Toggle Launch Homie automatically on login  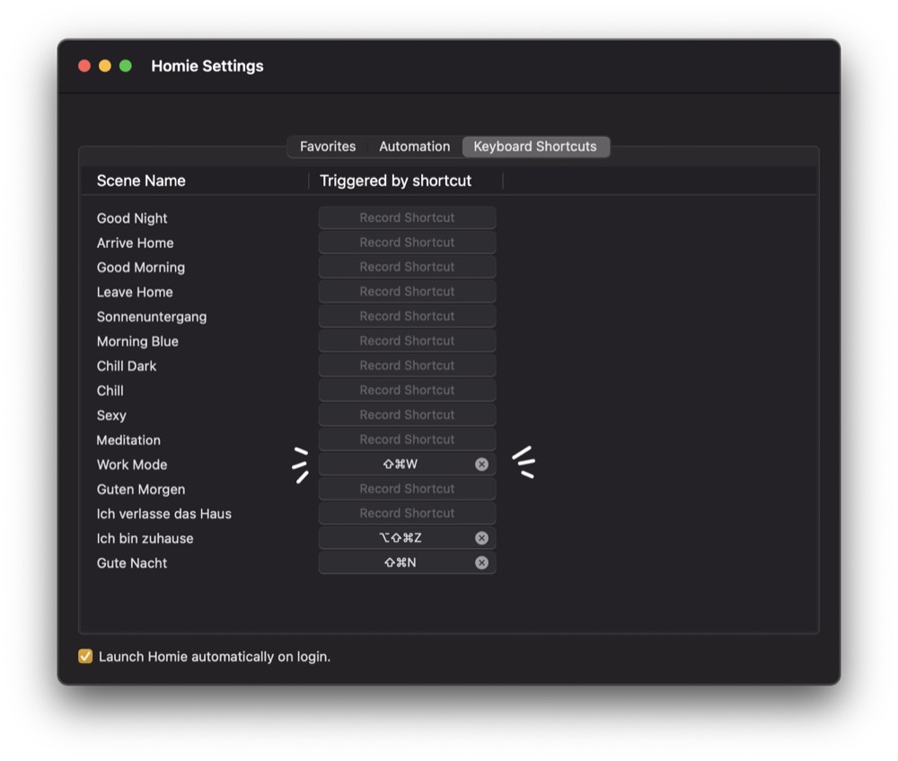tap(86, 657)
